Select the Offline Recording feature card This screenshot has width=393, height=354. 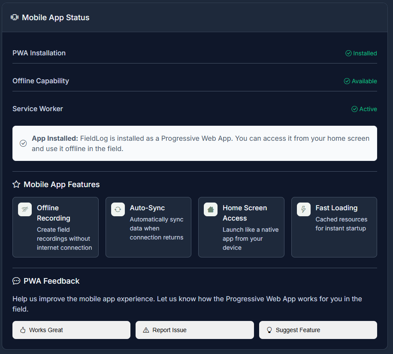(55, 227)
